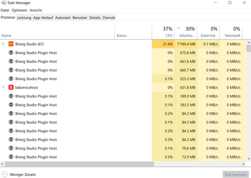This screenshot has width=251, height=178.
Task: Select the Plugin Host name in 525.3 MB row
Action: pos(36,79)
